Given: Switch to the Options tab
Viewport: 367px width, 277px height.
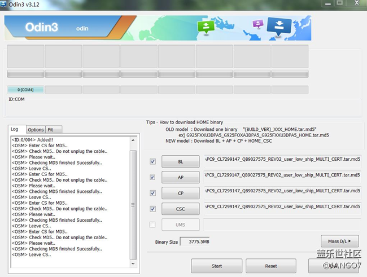Looking at the screenshot, I should [x=36, y=130].
